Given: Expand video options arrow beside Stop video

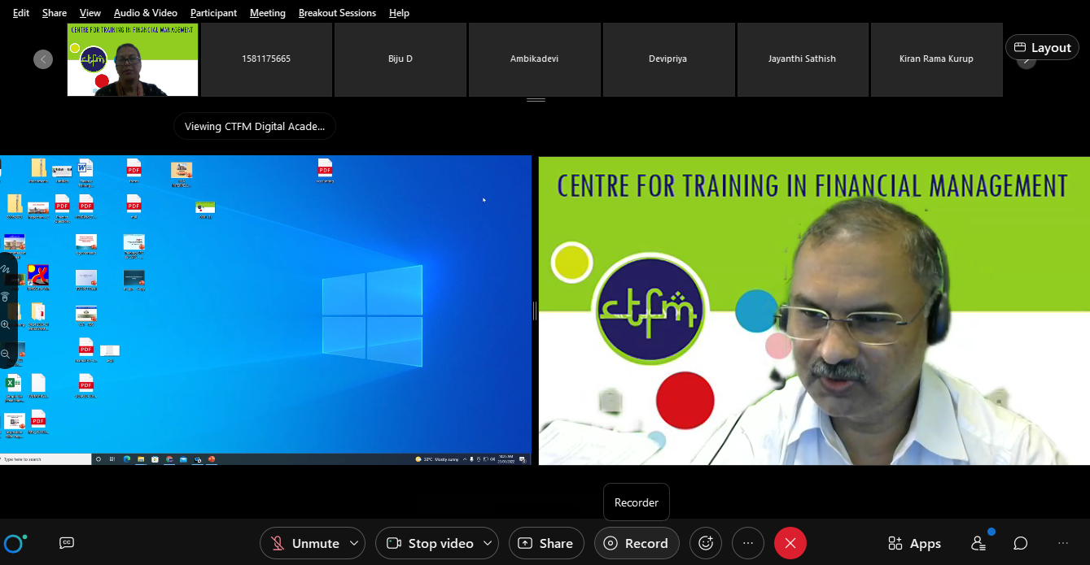Looking at the screenshot, I should 488,543.
